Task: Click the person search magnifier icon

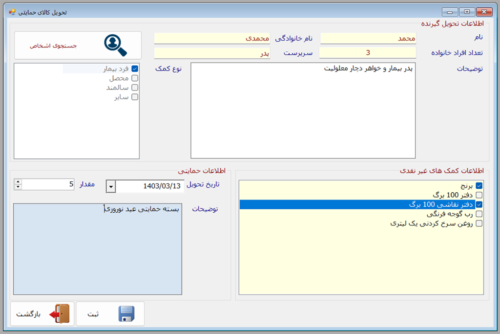Action: click(x=115, y=45)
